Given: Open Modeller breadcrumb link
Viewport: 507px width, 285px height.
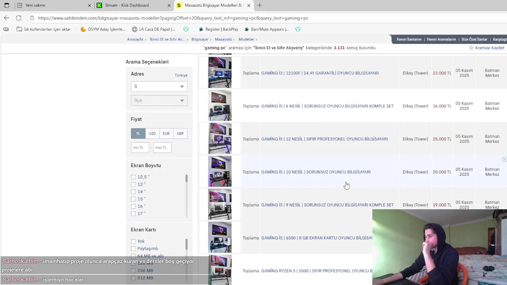Looking at the screenshot, I should click(246, 40).
